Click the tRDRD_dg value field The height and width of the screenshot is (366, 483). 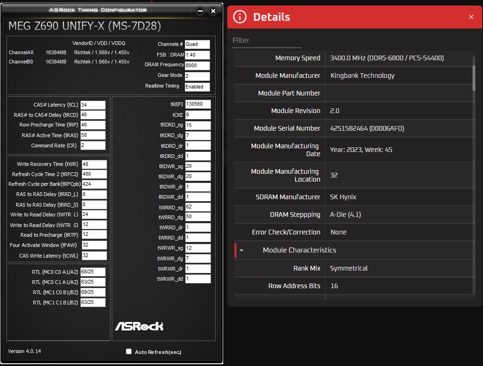[198, 136]
